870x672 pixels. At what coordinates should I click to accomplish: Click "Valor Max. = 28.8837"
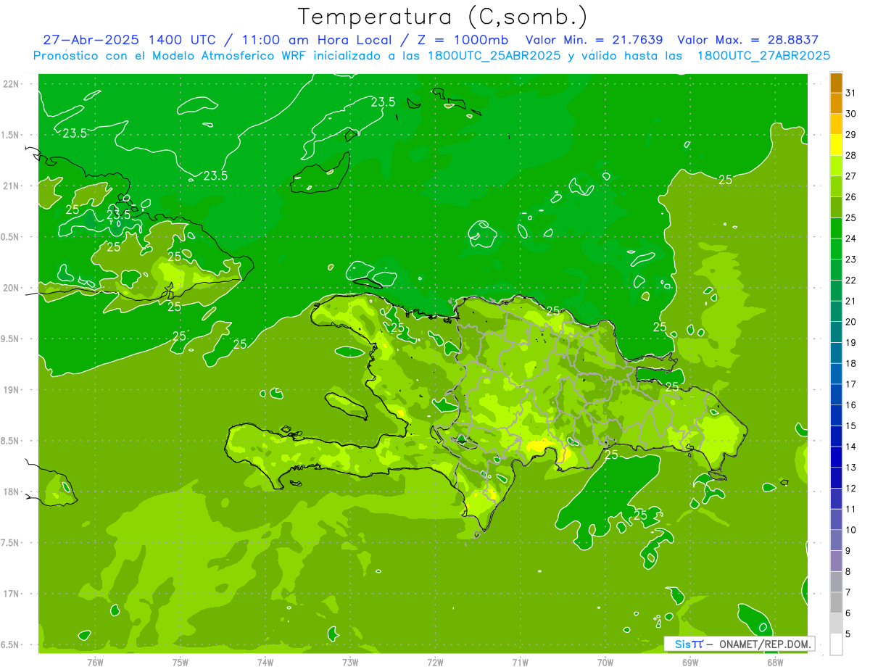click(747, 40)
